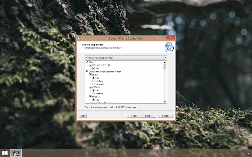This screenshot has width=252, height=157.
Task: Select Microsoft decoder for H.264
Action: 94,84
